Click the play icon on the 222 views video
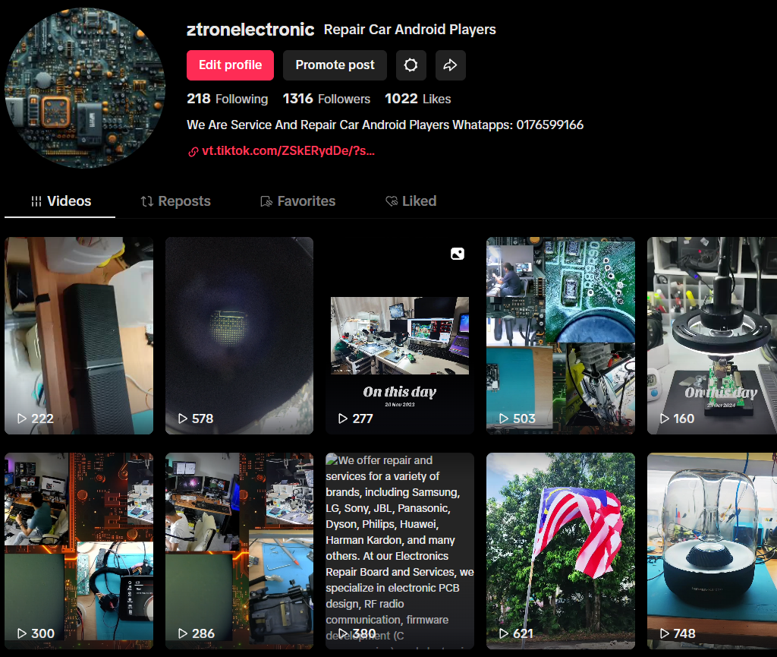Image resolution: width=777 pixels, height=657 pixels. pos(21,419)
